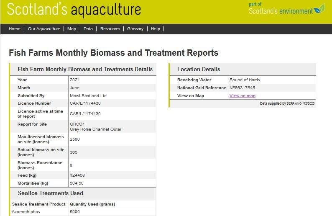
Task: Click the Scotland's aquaculture site title
Action: (74, 10)
